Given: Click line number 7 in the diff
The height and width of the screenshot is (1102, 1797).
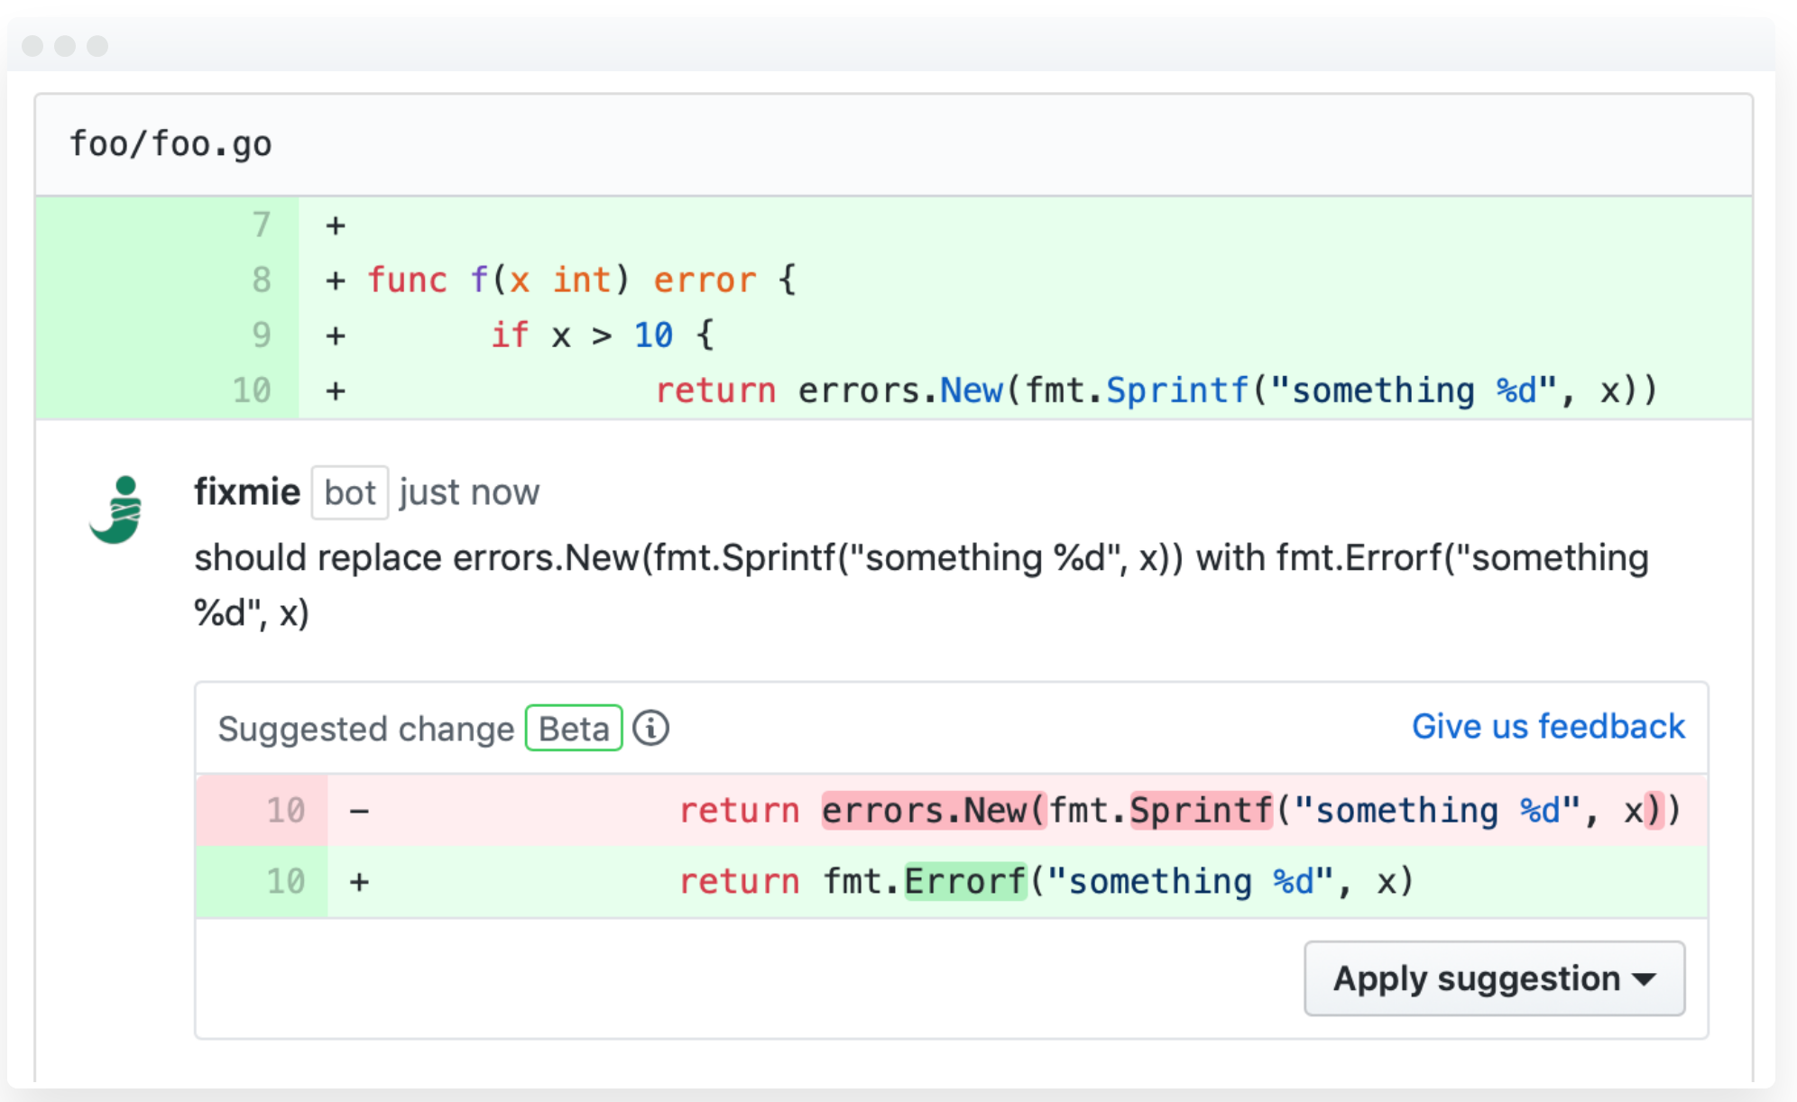Looking at the screenshot, I should 261,225.
